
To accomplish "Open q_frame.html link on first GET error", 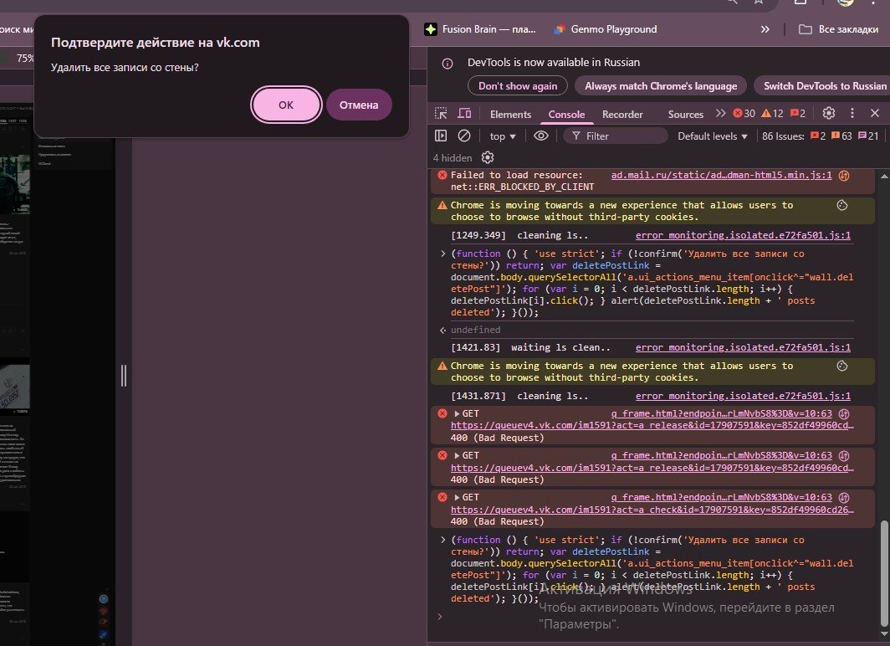I will [721, 413].
